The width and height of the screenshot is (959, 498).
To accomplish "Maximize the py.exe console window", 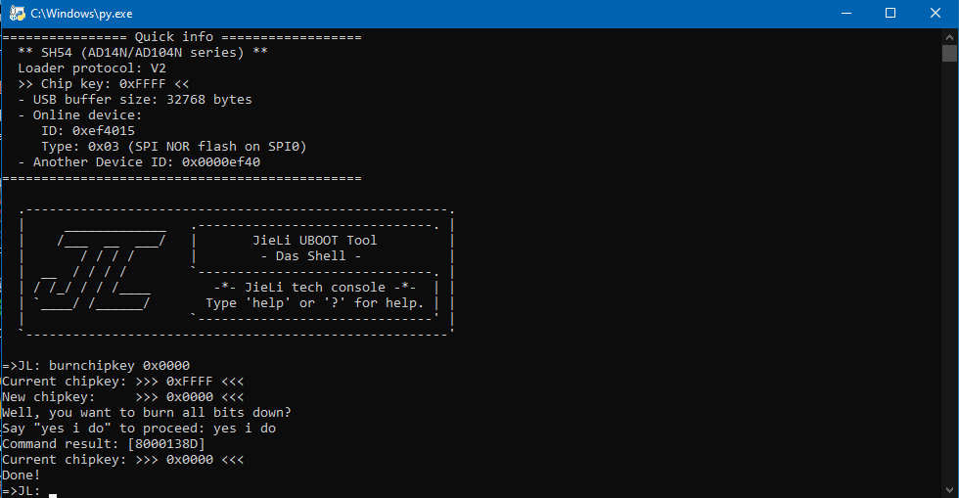I will click(890, 13).
